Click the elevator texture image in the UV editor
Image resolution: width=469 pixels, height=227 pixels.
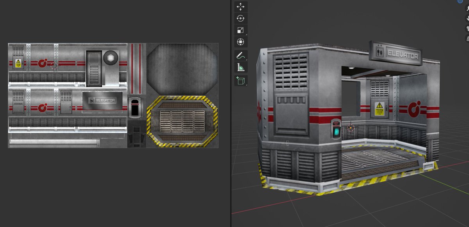(113, 95)
